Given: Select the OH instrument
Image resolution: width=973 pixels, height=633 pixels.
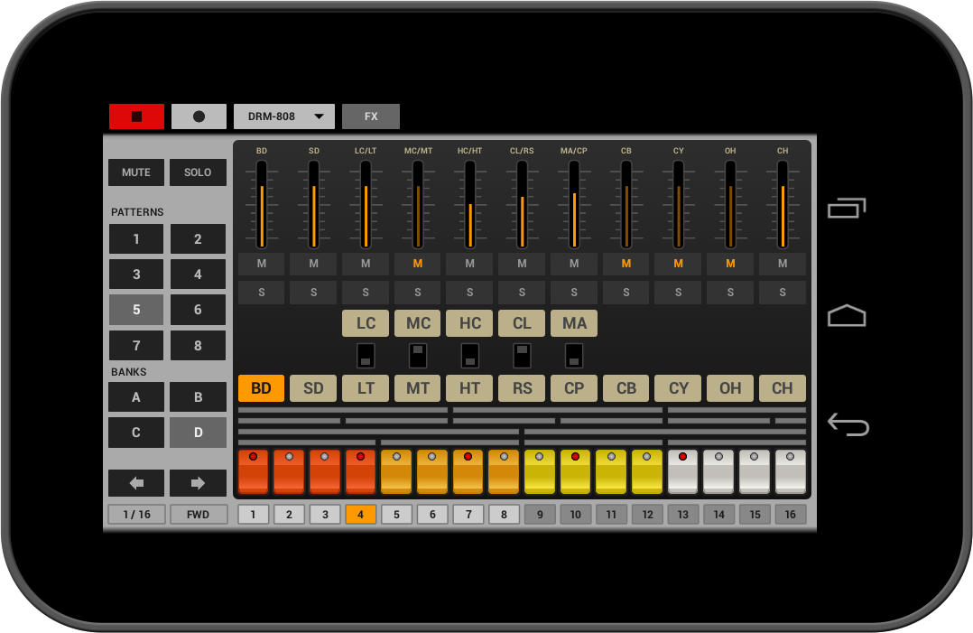Looking at the screenshot, I should pos(730,388).
